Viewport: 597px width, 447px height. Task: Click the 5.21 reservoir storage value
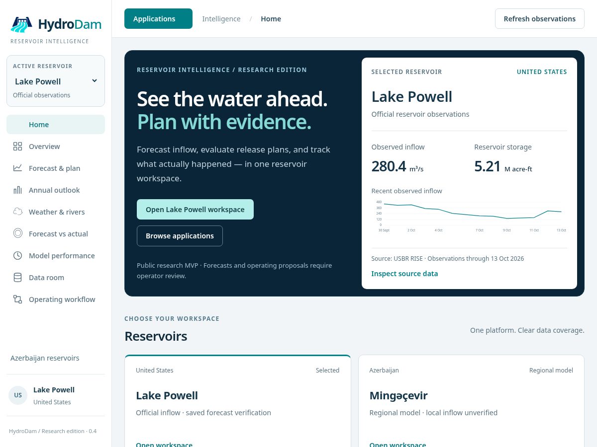[x=488, y=166]
